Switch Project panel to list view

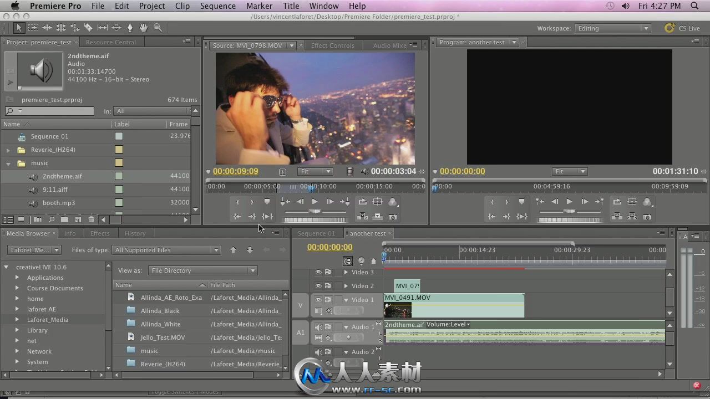[x=8, y=220]
